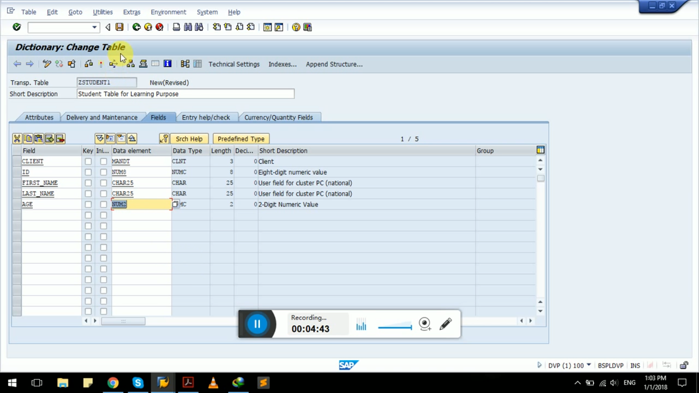Open Indexes via the Indexes... button

[x=282, y=64]
